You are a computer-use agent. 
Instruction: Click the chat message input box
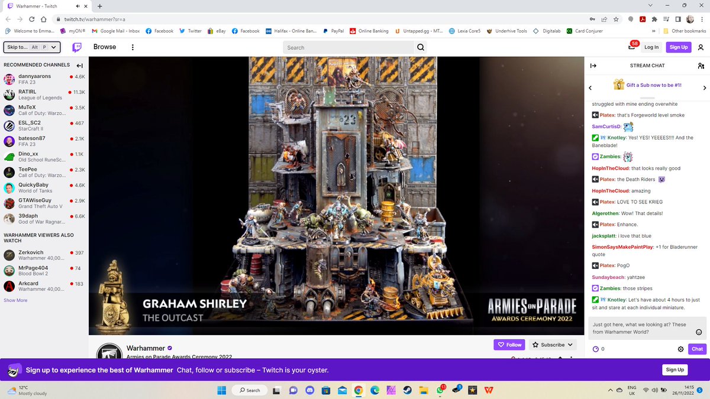click(x=647, y=328)
